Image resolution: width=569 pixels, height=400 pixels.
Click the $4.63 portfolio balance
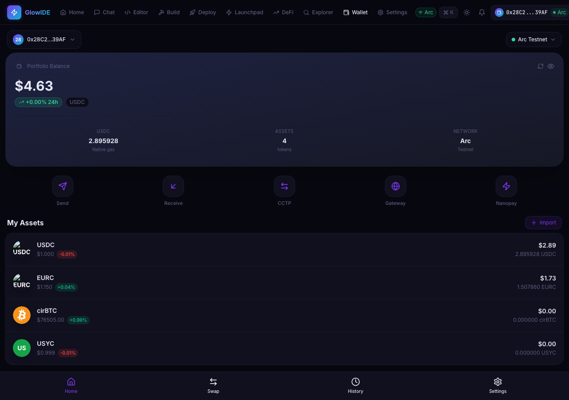(34, 86)
